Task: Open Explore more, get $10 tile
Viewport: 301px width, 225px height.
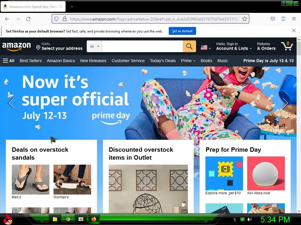Action: point(224,173)
